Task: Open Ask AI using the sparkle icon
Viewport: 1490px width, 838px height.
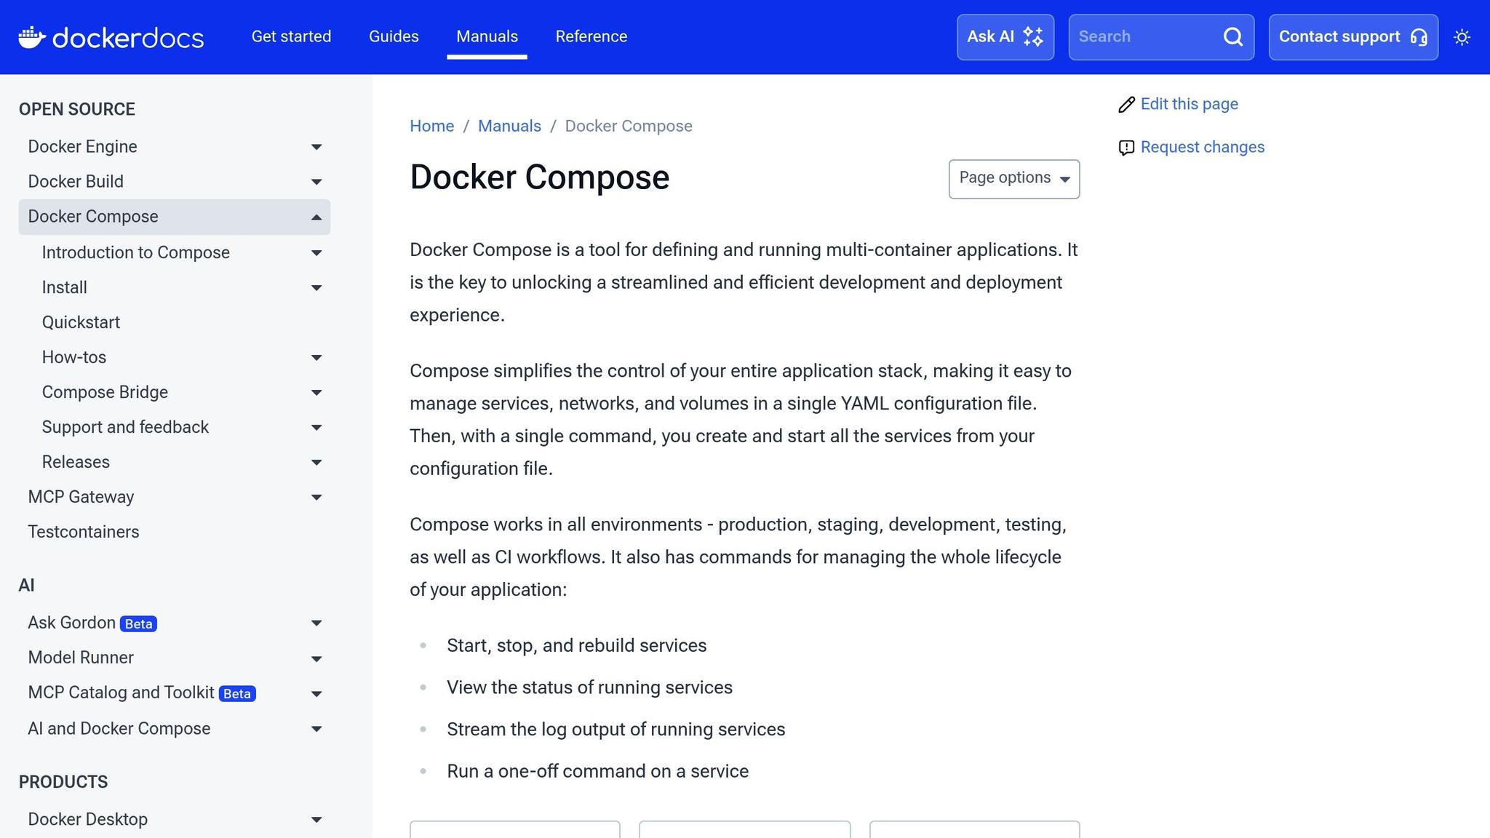Action: [1032, 36]
